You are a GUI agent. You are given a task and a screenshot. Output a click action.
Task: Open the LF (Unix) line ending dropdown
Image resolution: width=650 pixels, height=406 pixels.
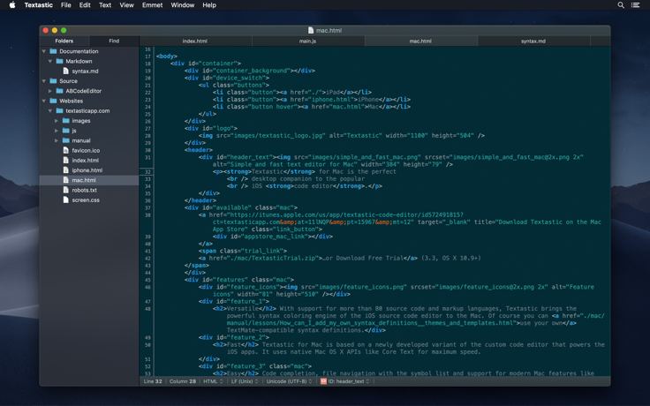[245, 381]
